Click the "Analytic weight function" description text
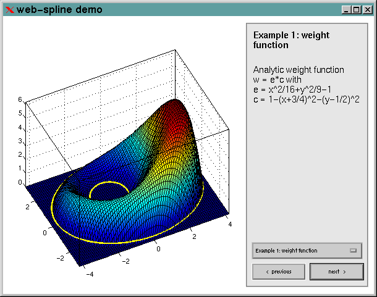 click(299, 70)
